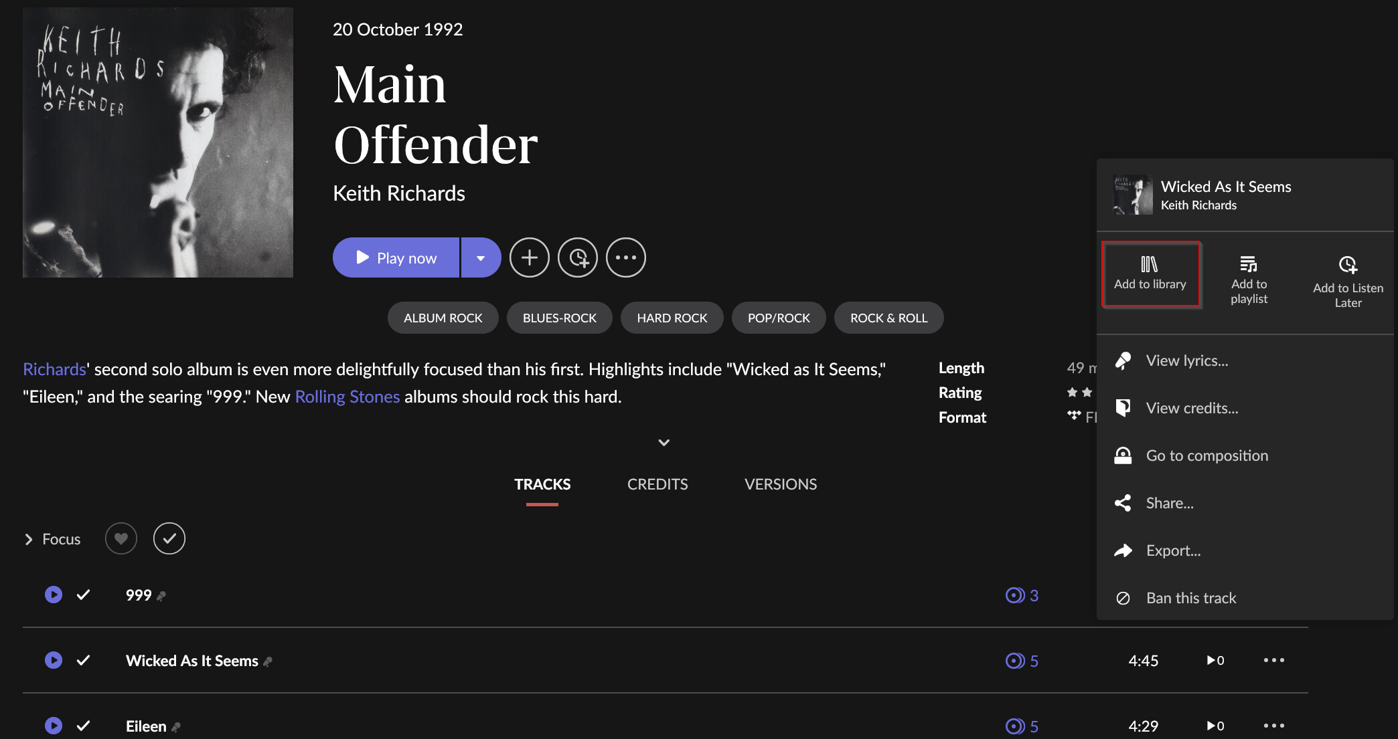Play the track Eileen
1398x739 pixels.
(x=54, y=726)
